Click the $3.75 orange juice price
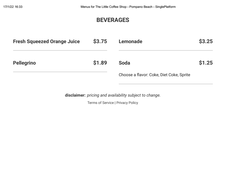Viewport: 231px width, 170px height. coord(100,42)
